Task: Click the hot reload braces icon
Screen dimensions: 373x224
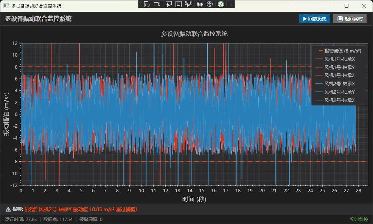Action: (x=200, y=4)
